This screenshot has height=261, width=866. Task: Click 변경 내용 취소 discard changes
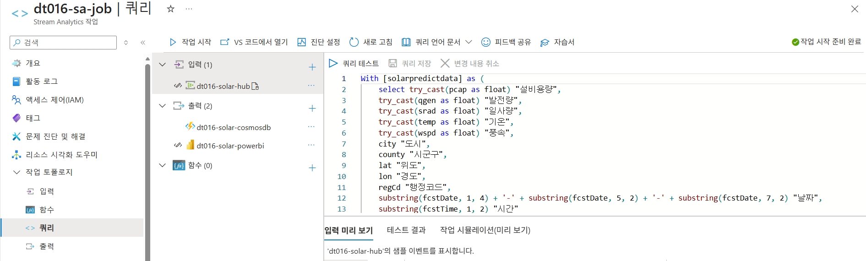point(470,63)
